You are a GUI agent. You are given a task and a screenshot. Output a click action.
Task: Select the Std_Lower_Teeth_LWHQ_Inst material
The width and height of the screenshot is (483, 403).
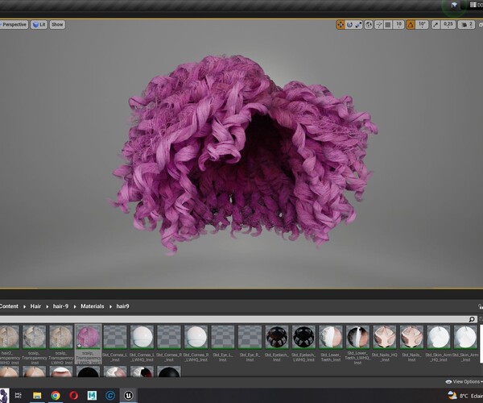357,344
